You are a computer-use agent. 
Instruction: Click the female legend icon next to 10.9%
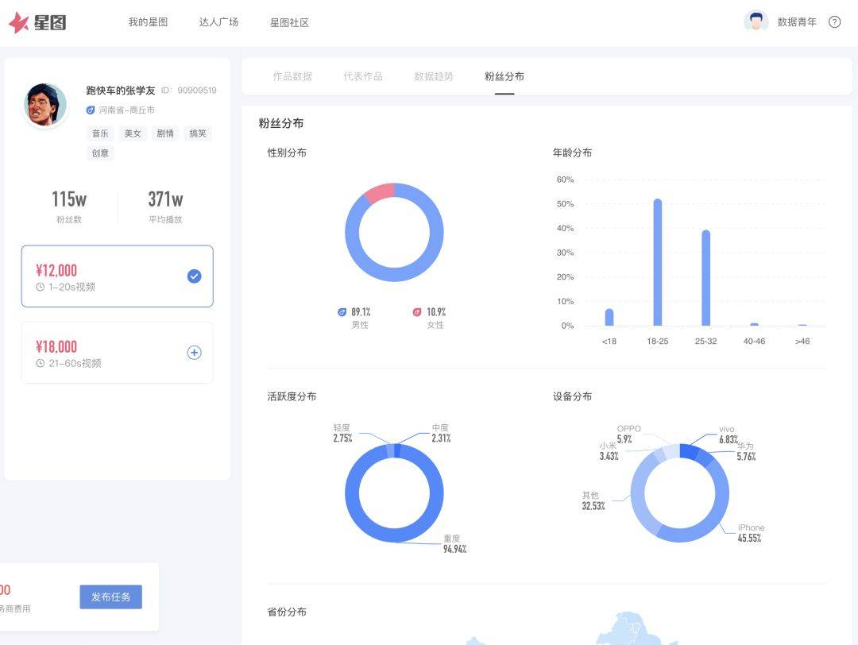coord(417,312)
